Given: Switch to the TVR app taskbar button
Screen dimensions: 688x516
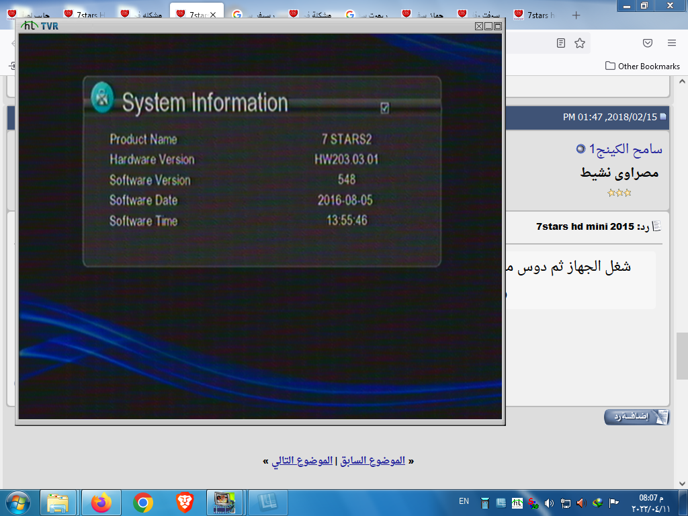Looking at the screenshot, I should point(224,503).
